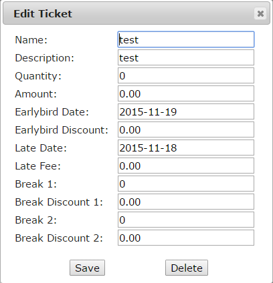Focus the Name input field
Screen dimensions: 273x283
[x=186, y=39]
